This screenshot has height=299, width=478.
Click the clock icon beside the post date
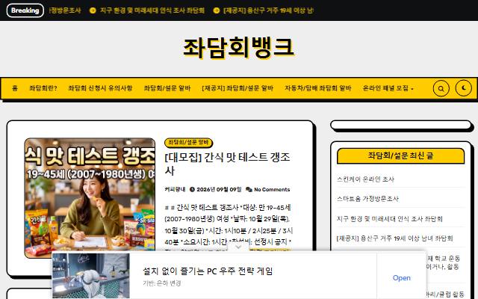tap(192, 189)
